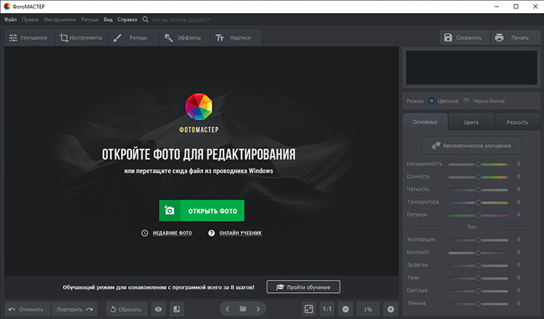This screenshot has height=319, width=544.
Task: Select the Цветное radio button
Action: point(432,101)
